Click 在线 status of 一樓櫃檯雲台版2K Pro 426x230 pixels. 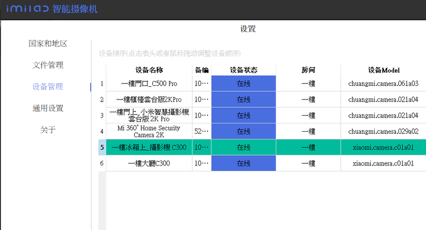tap(244, 99)
